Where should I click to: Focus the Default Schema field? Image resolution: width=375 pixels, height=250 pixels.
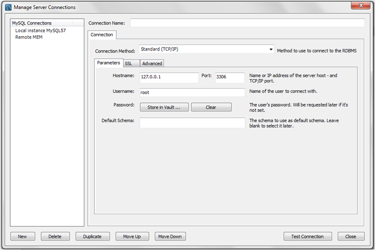(x=192, y=123)
